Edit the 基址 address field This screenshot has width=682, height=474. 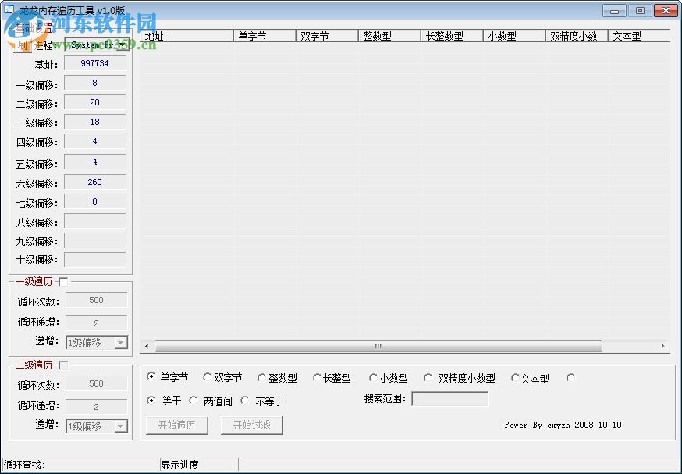94,63
